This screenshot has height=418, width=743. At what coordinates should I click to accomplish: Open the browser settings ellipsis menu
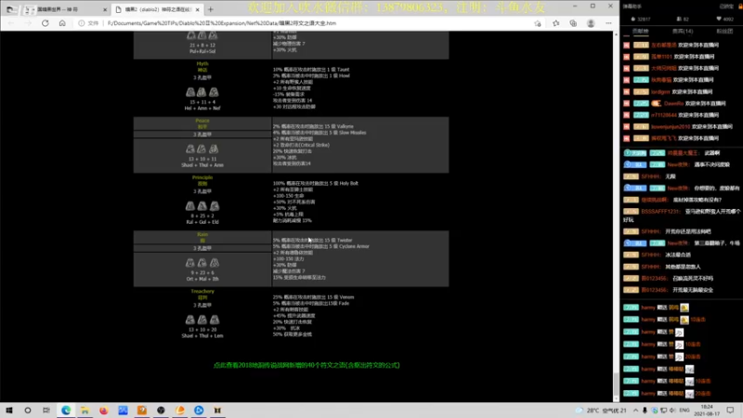[608, 23]
